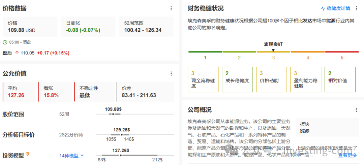This screenshot has width=364, height=165.
Task: Click the clock icon next to 05:00 - 闭盘
Action: click(5, 42)
